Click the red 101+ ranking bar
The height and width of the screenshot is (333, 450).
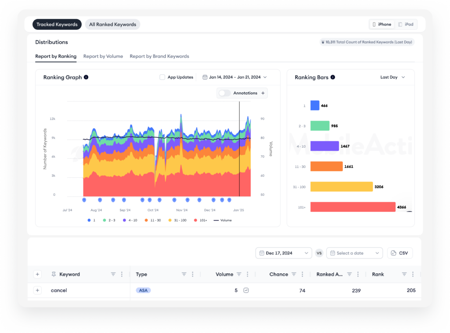click(x=353, y=207)
